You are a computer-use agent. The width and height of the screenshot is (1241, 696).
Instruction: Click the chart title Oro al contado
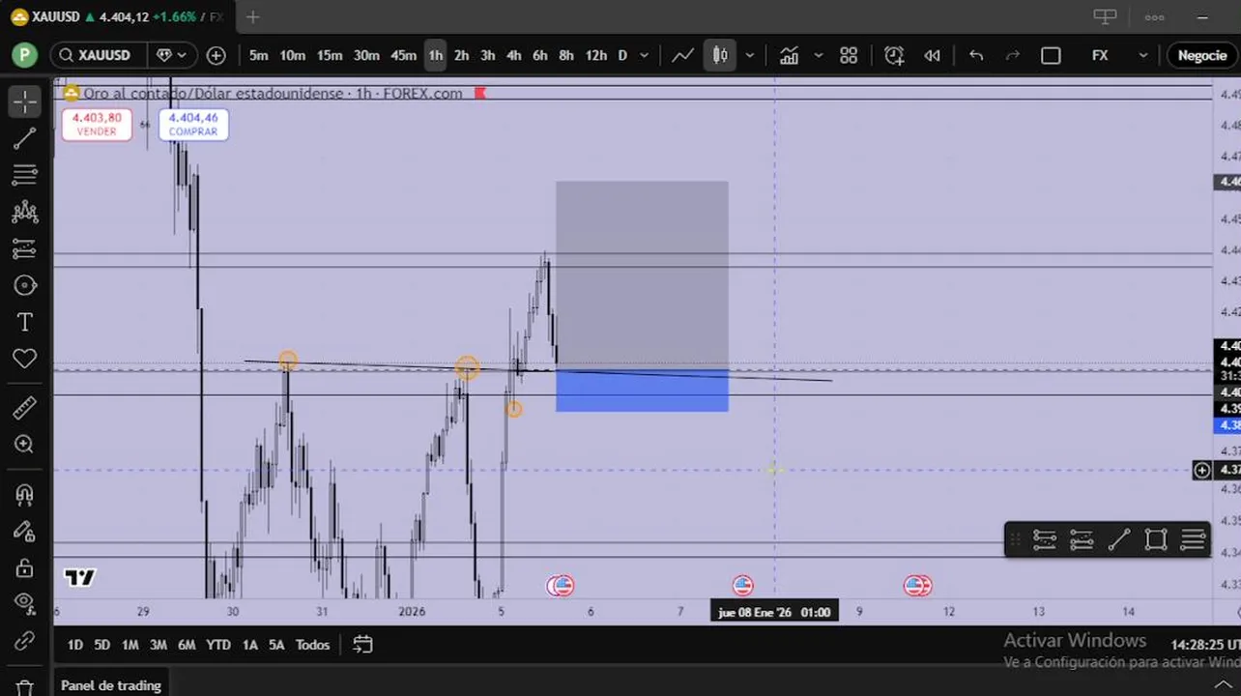point(273,94)
